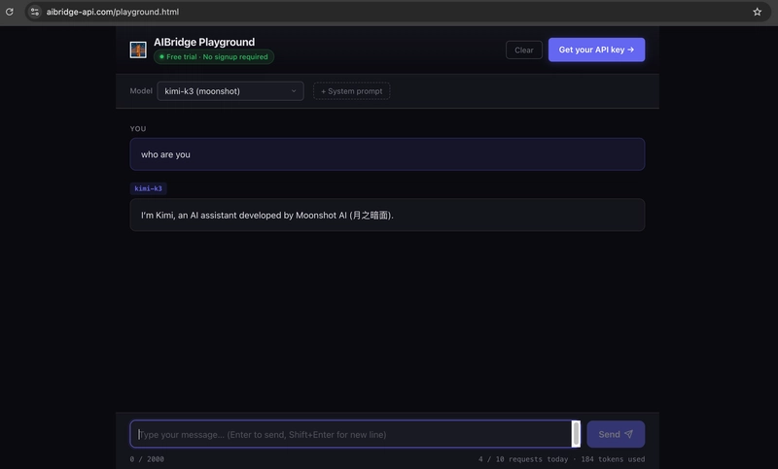Open site information icon in address bar
The width and height of the screenshot is (778, 469).
coord(34,12)
